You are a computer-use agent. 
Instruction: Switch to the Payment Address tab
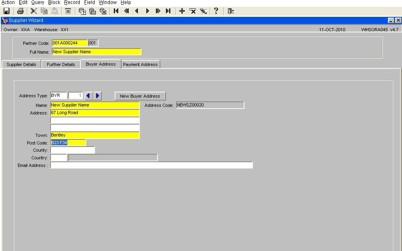(140, 64)
